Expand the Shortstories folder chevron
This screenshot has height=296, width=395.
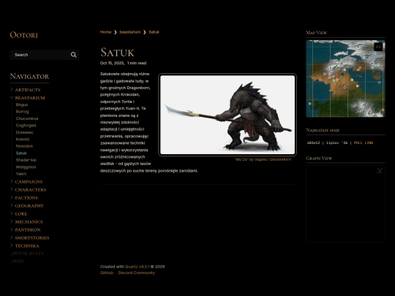click(12, 238)
